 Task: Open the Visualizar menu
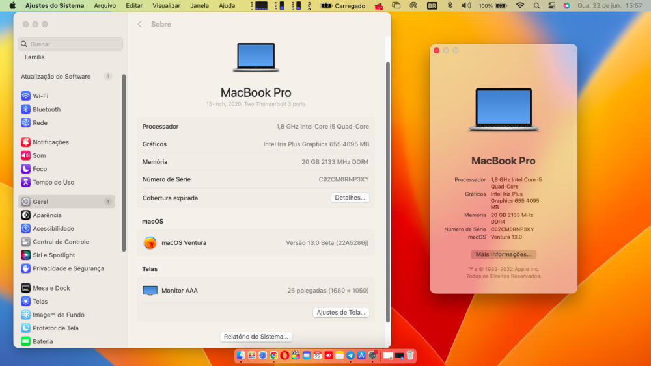tap(166, 5)
